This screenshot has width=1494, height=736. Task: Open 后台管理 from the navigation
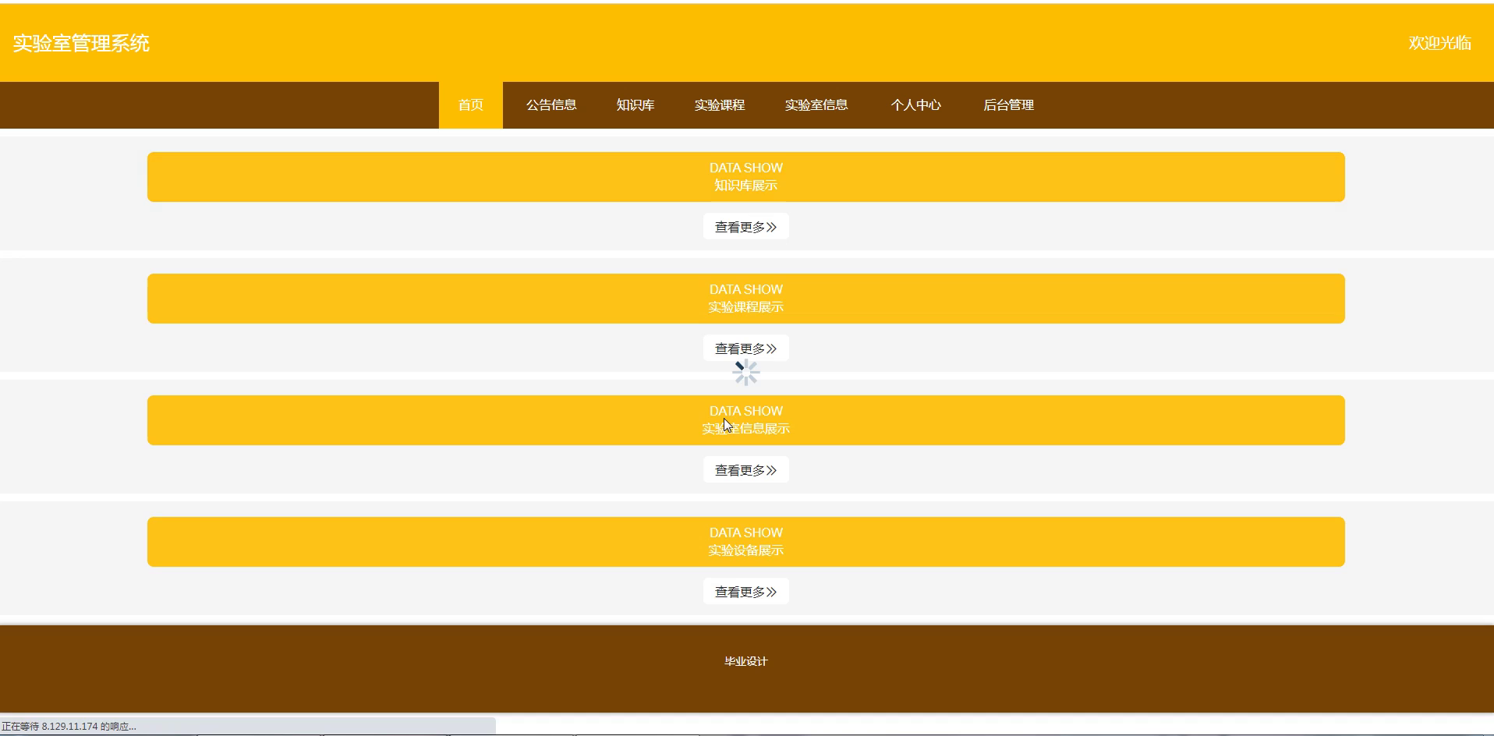coord(1008,105)
